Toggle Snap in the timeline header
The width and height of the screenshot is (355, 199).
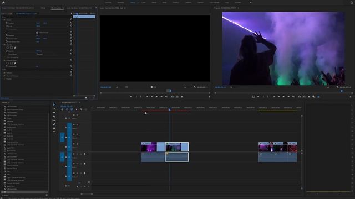pos(67,109)
